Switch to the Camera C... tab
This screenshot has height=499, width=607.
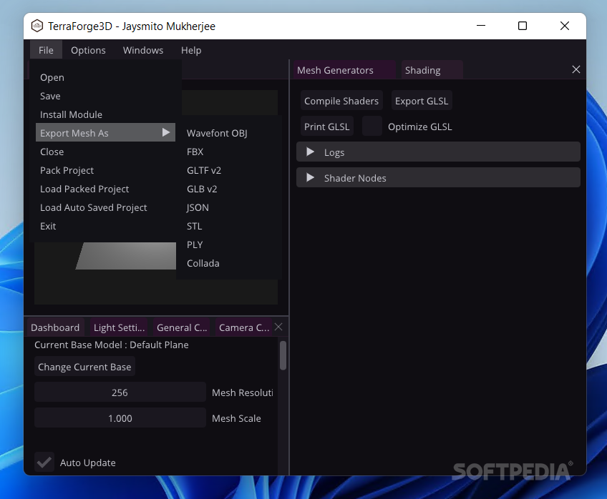coord(244,327)
